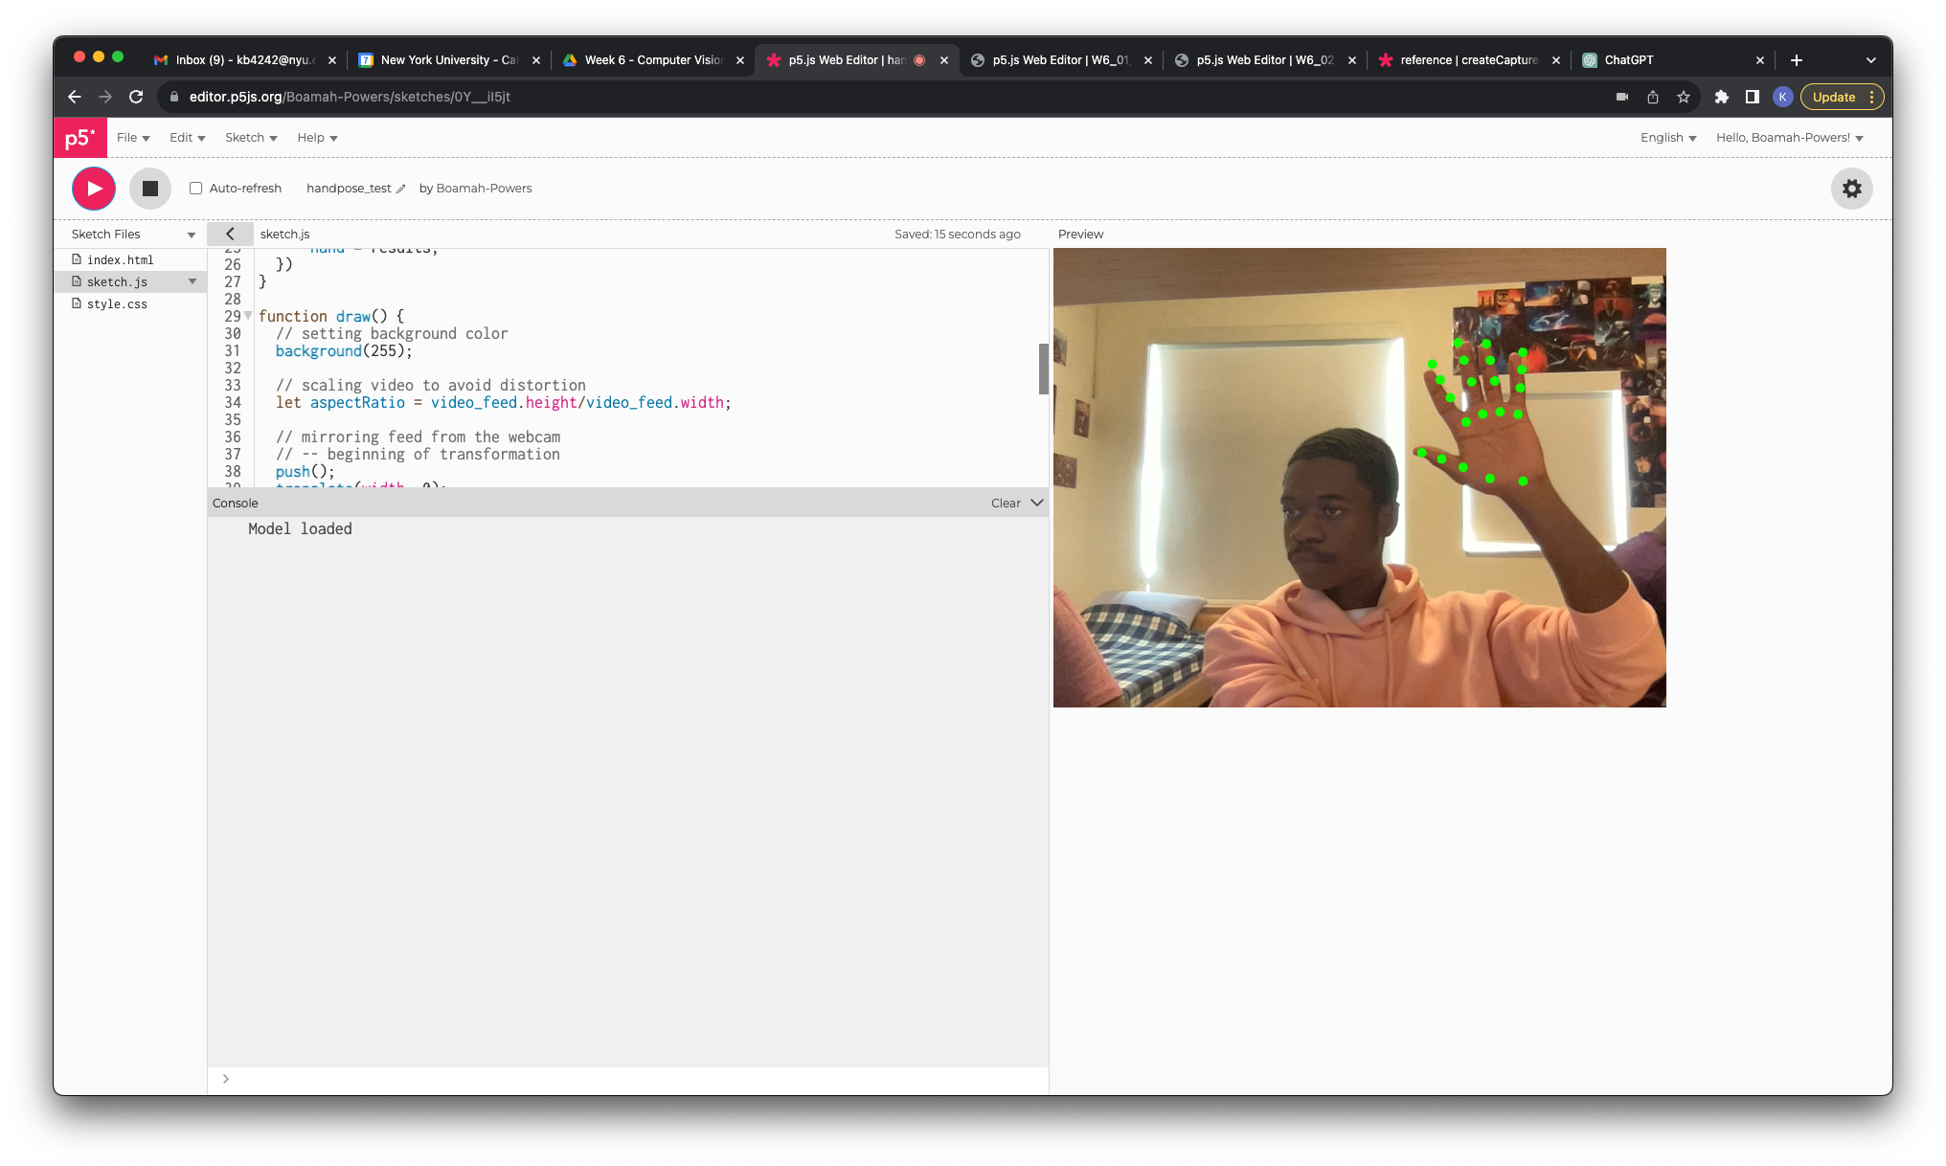Fold the draw function at line 29

tap(248, 316)
